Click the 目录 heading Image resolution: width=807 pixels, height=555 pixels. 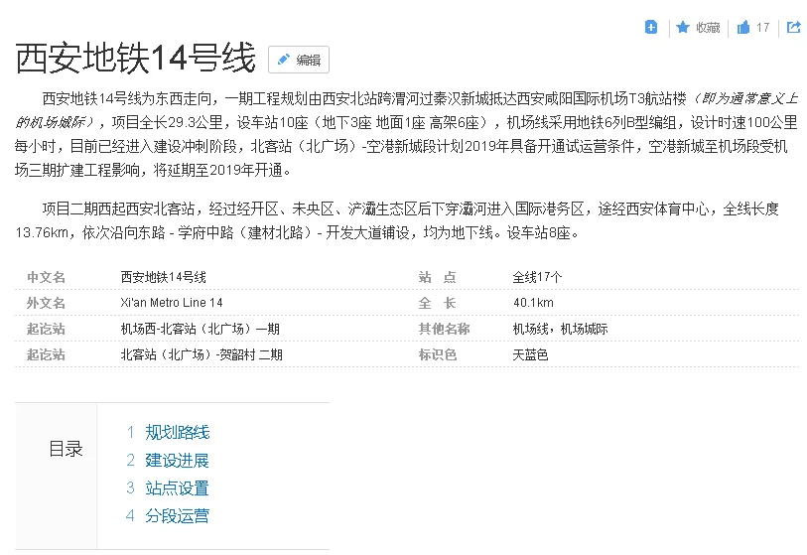pos(66,449)
